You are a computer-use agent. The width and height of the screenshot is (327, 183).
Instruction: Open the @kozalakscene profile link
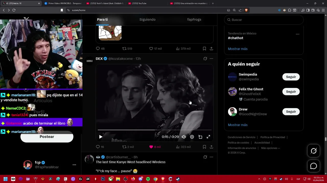[x=120, y=59]
